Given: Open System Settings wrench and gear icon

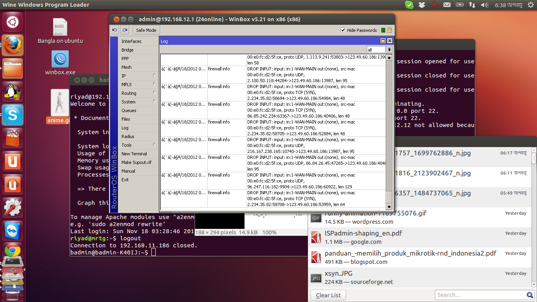Looking at the screenshot, I should (x=13, y=208).
